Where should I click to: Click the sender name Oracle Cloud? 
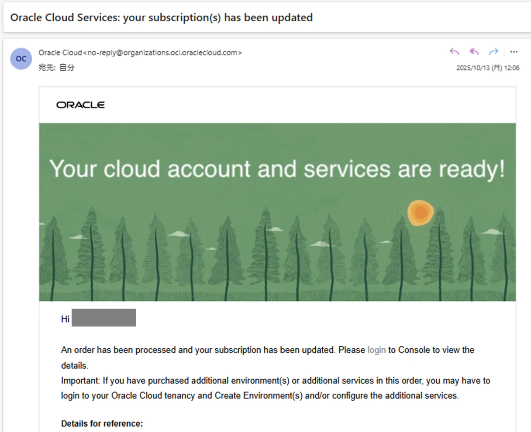[60, 52]
